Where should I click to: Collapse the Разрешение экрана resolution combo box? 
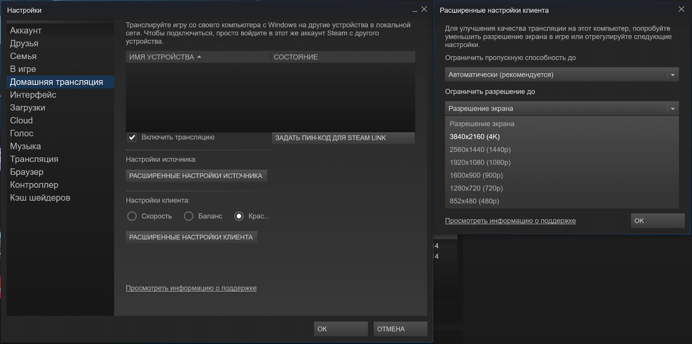coord(562,108)
